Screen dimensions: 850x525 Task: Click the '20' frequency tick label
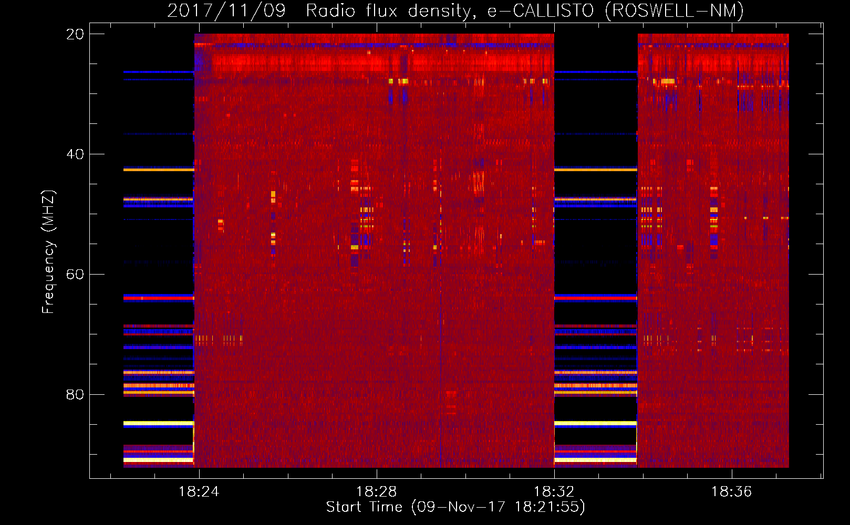coord(75,34)
